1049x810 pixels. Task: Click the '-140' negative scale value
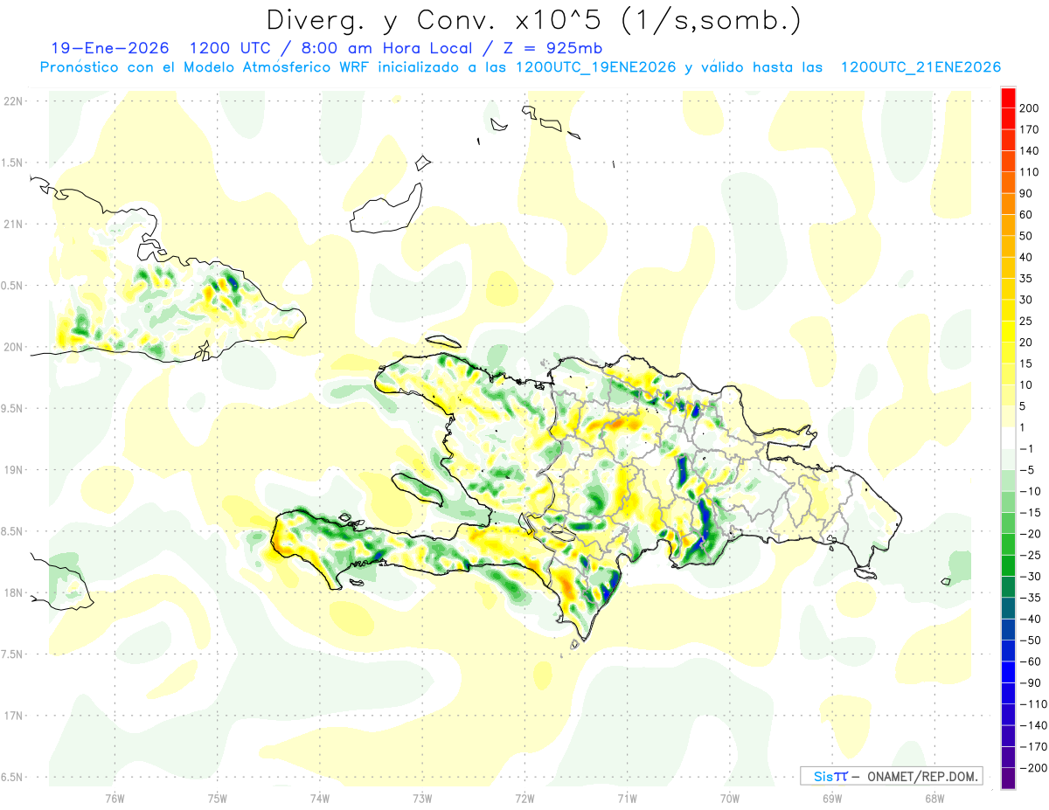(1033, 725)
